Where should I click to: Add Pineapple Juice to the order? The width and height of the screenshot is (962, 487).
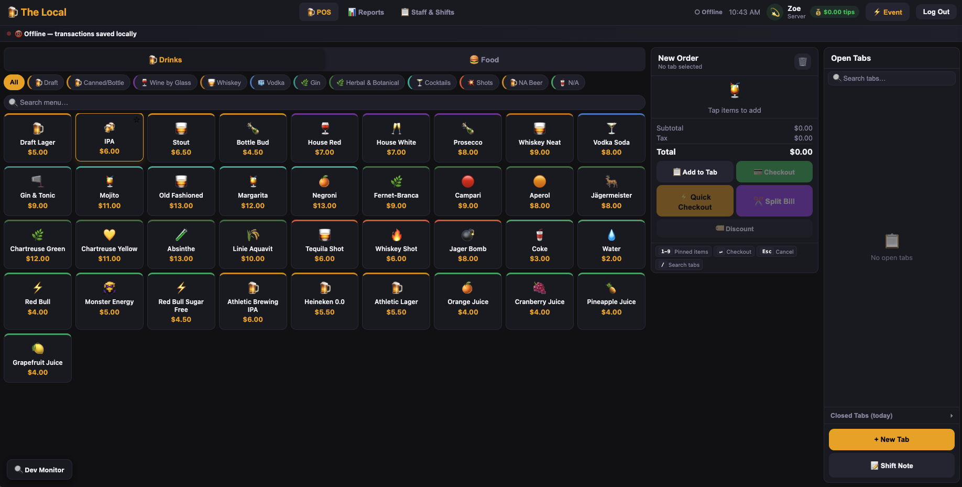611,301
